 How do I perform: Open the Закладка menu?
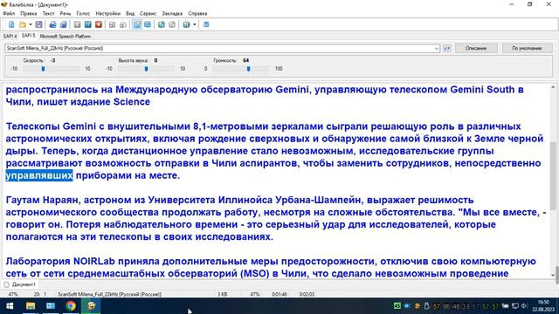[172, 13]
